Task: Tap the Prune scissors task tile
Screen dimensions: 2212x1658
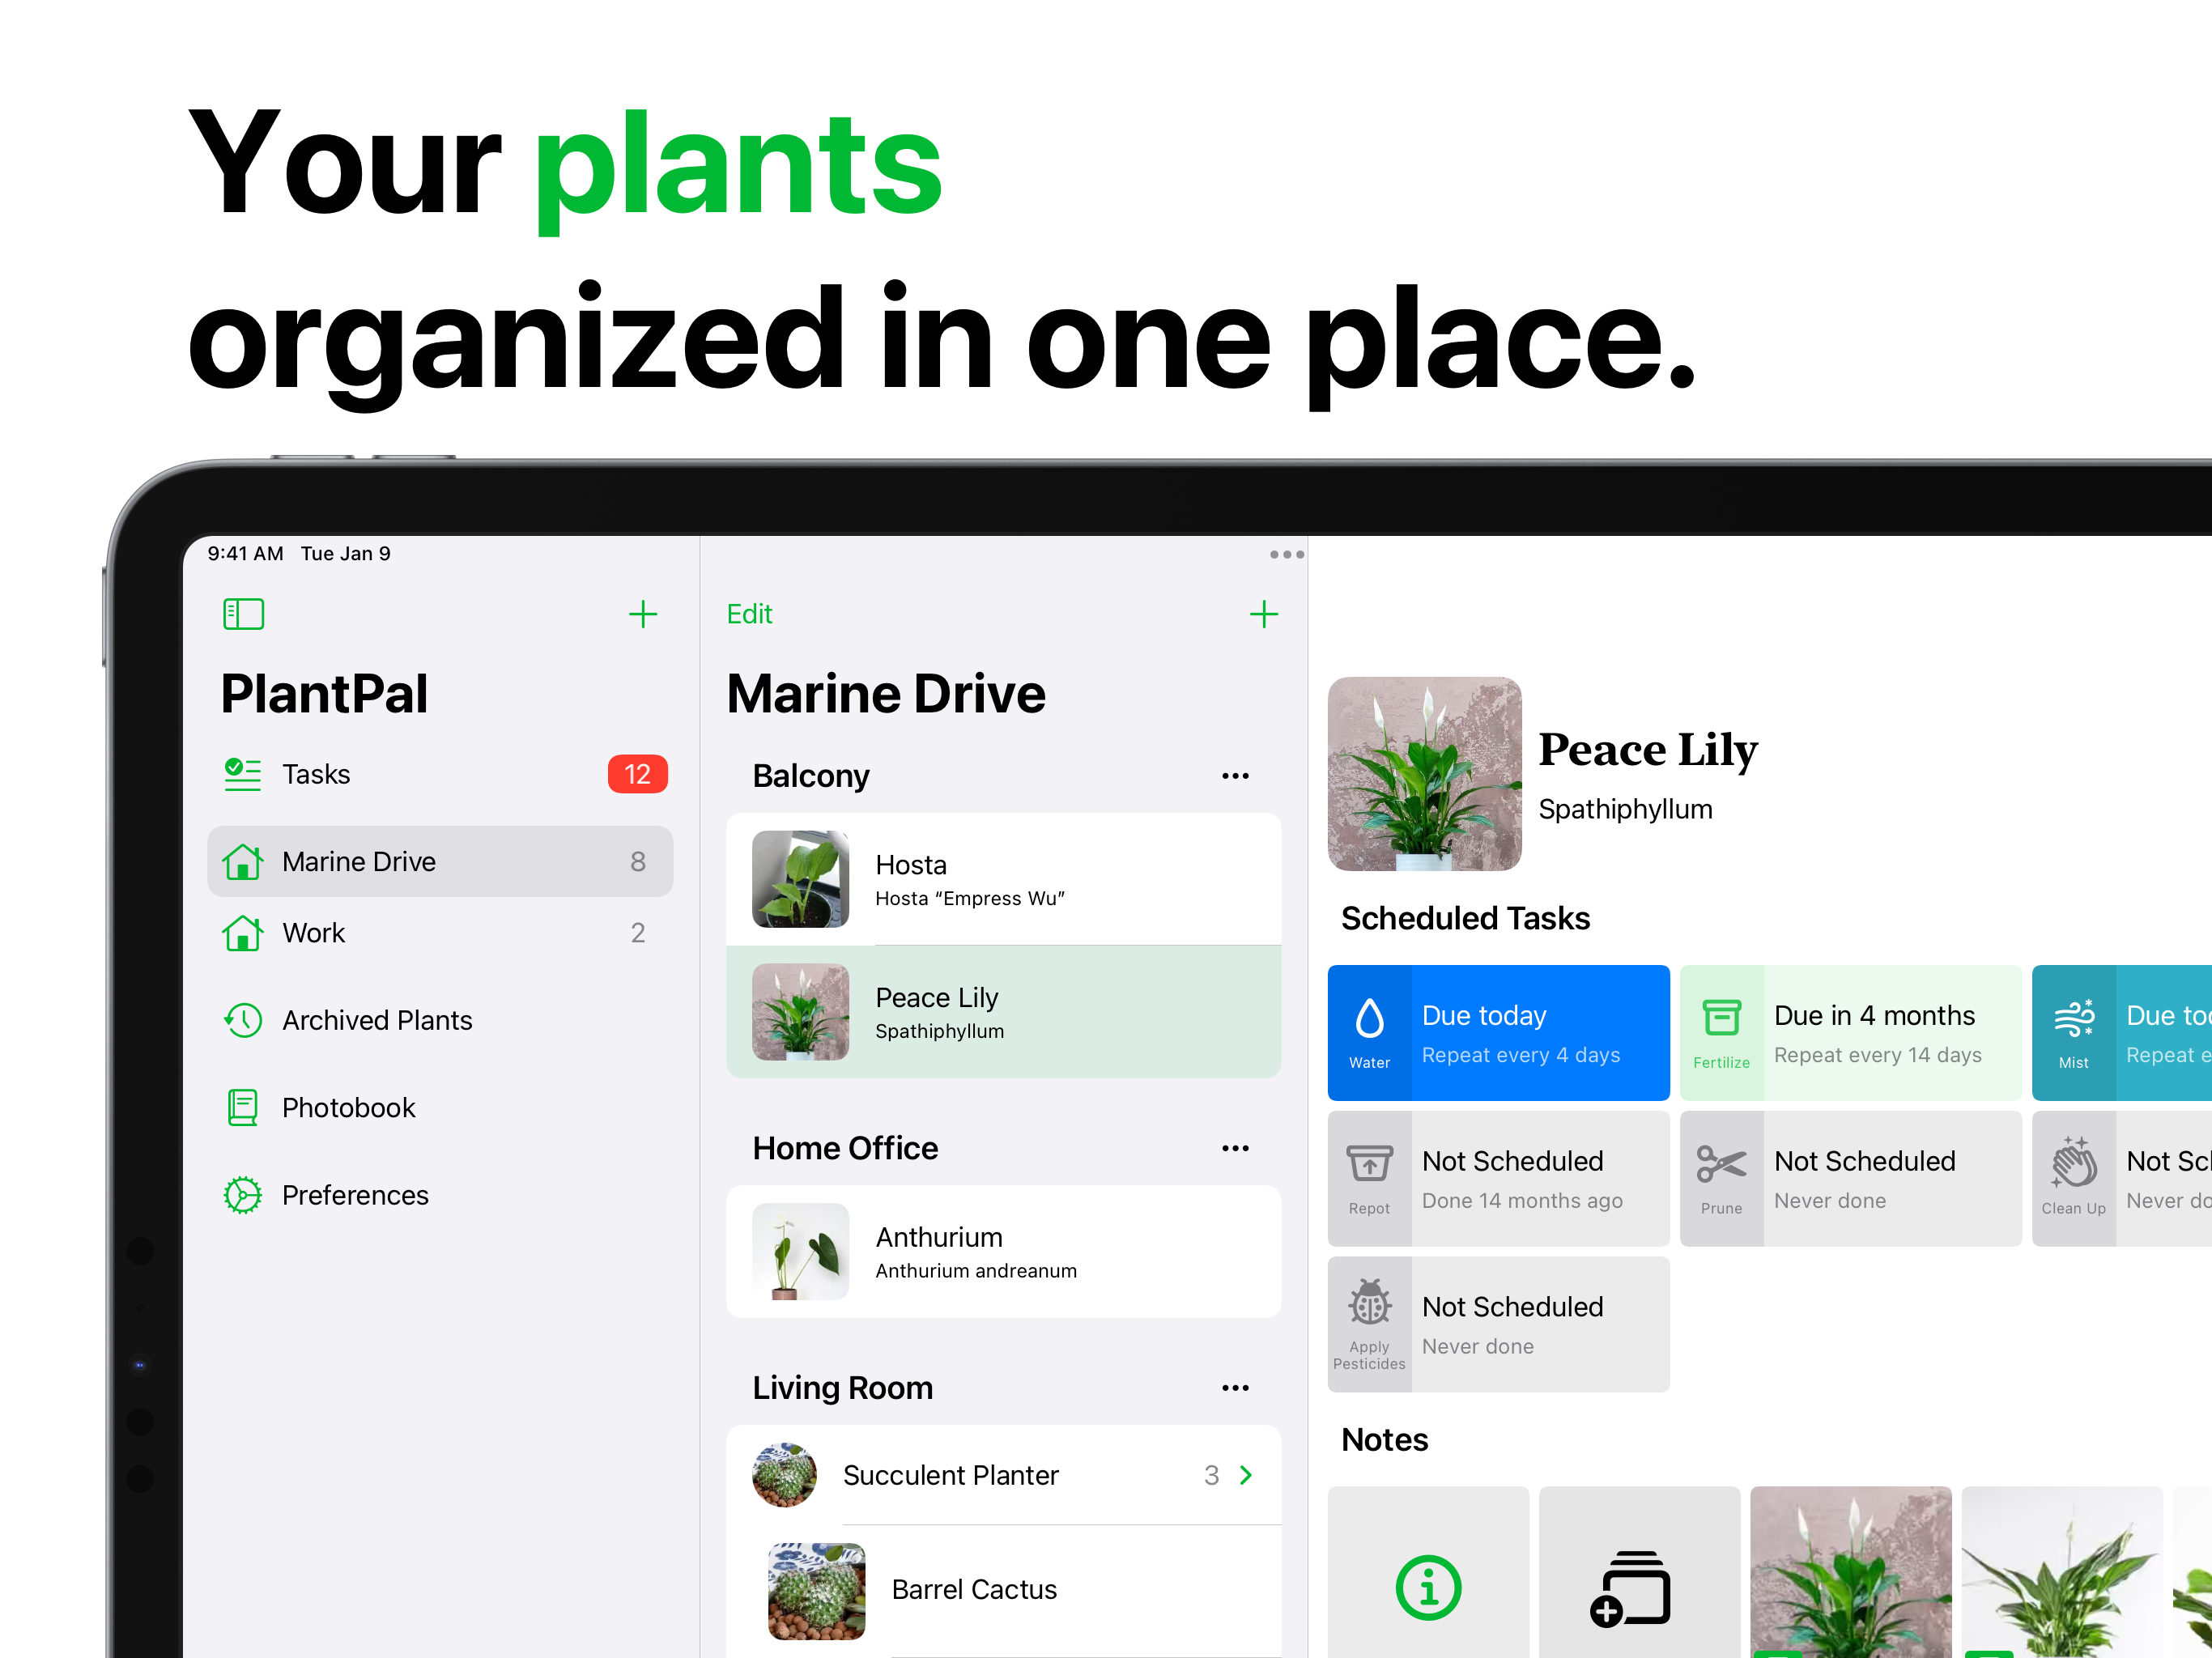Action: pyautogui.click(x=1849, y=1178)
